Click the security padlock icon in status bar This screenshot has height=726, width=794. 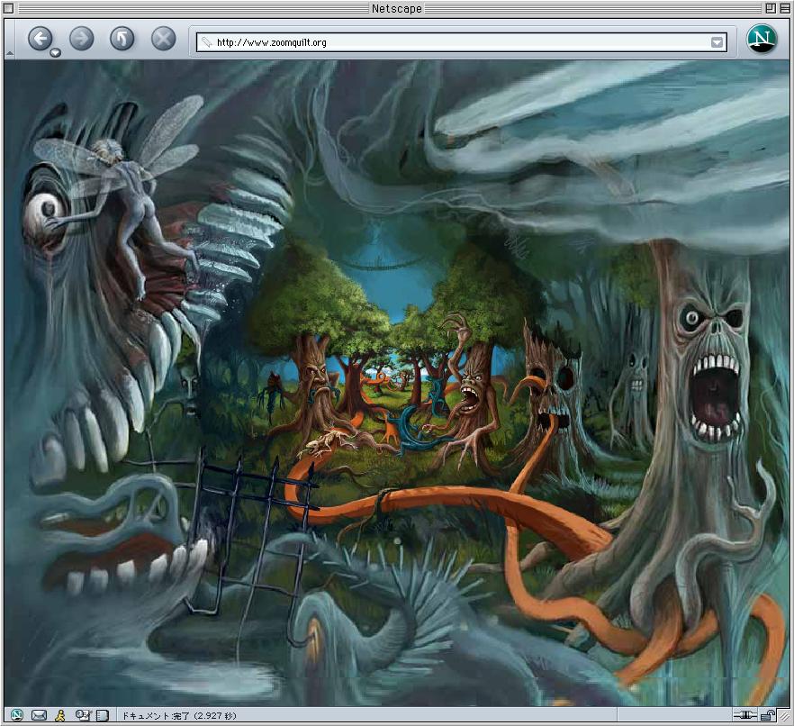click(768, 715)
